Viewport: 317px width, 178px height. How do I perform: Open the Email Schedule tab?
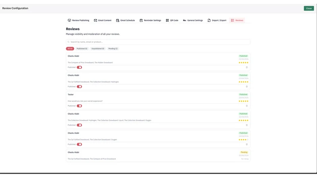(125, 21)
